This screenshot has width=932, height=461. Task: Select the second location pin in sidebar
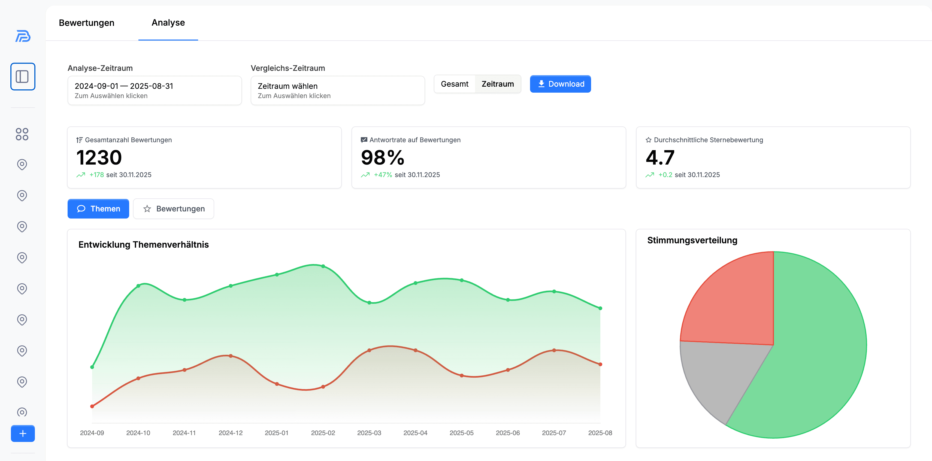pyautogui.click(x=22, y=195)
